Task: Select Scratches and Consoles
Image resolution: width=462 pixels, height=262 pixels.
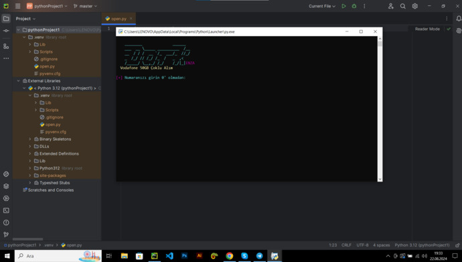Action: (51, 190)
